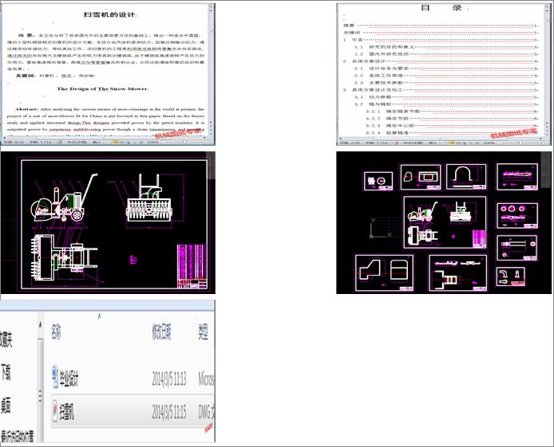Sort files by the 名称 column header

[x=56, y=331]
